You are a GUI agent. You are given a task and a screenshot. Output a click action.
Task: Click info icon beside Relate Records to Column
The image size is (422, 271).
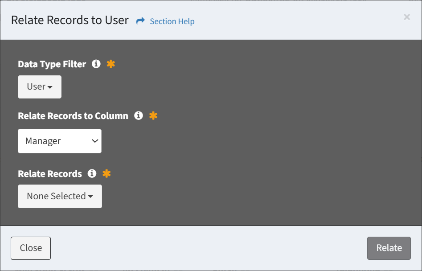[x=139, y=116]
